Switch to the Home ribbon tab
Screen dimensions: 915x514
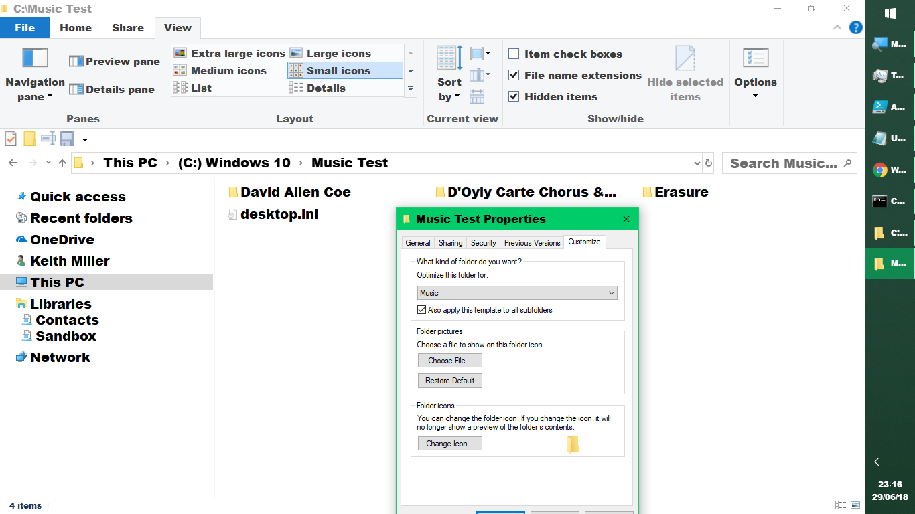[x=76, y=28]
